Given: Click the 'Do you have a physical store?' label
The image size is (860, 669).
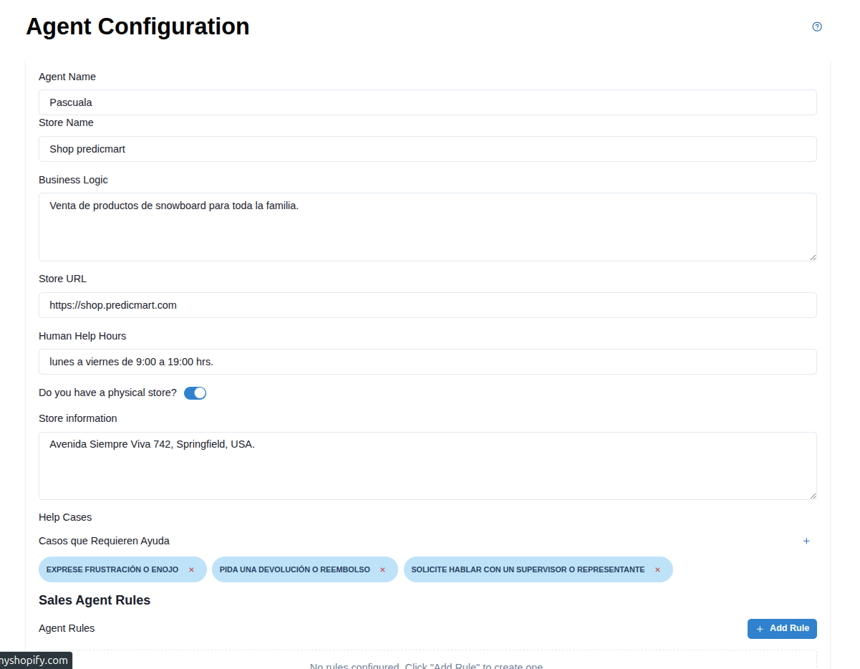Looking at the screenshot, I should 107,393.
